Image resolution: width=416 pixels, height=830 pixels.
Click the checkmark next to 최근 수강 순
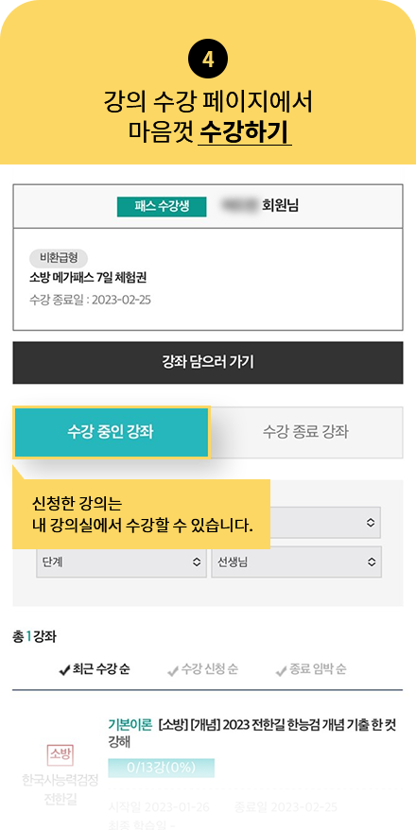click(x=64, y=670)
